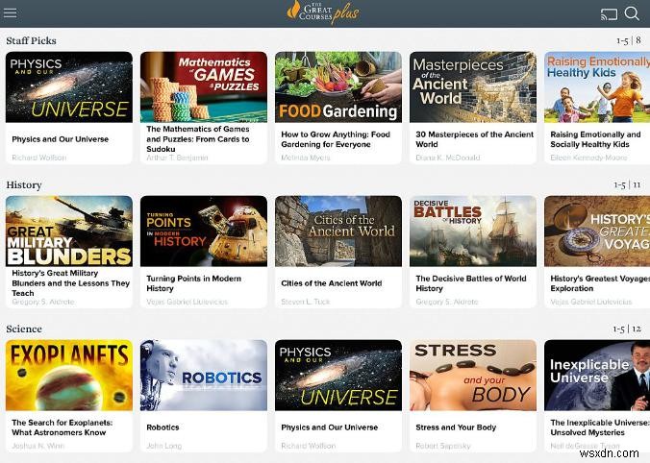Open Masterpieces of the Ancient World thumbnail

pyautogui.click(x=473, y=87)
